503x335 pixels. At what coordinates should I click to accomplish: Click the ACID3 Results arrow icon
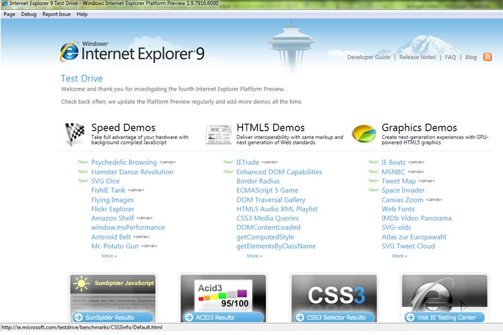point(189,317)
